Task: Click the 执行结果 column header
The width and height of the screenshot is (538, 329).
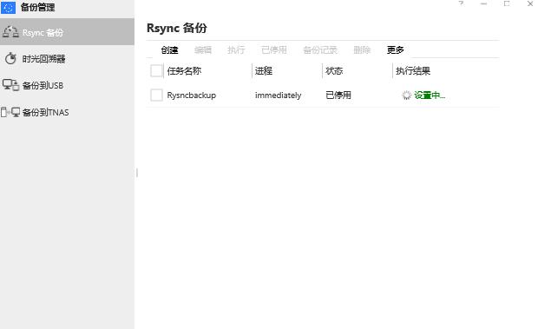Action: (x=413, y=71)
